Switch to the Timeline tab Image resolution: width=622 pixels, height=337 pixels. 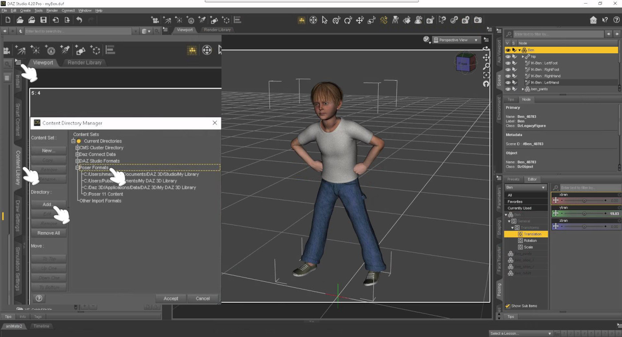tap(41, 326)
